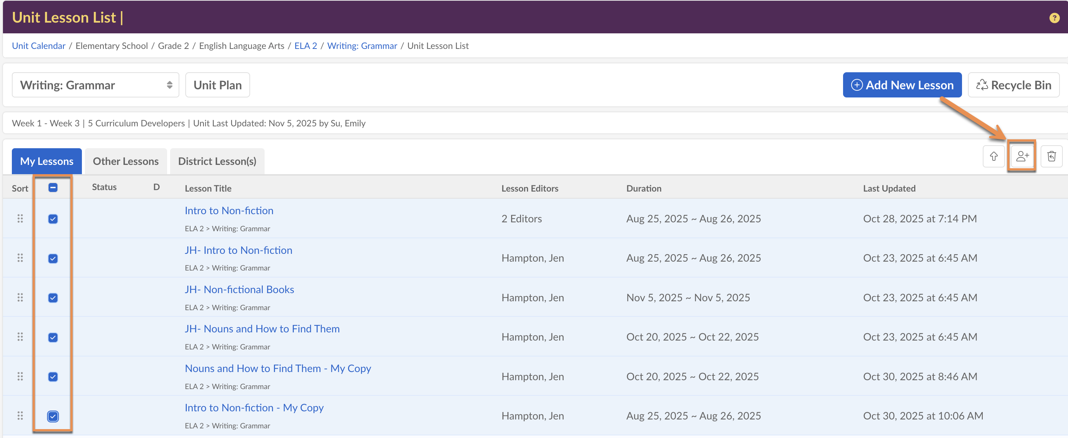This screenshot has height=438, width=1068.
Task: Open the Recycle Bin
Action: pos(1013,85)
